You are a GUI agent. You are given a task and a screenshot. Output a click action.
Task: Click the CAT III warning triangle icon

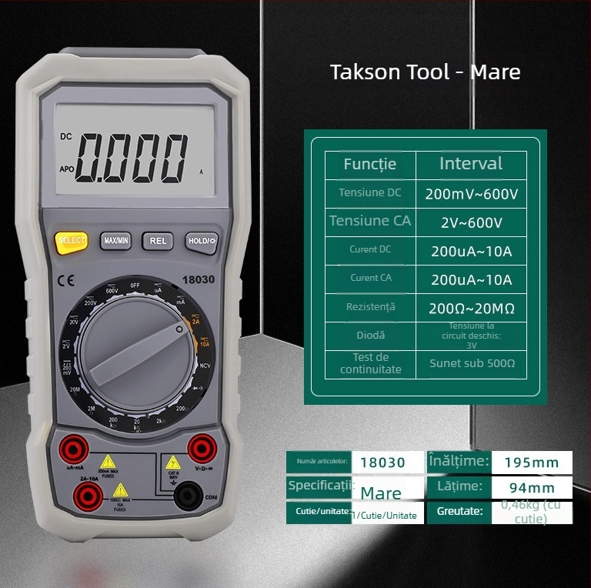pos(173,464)
